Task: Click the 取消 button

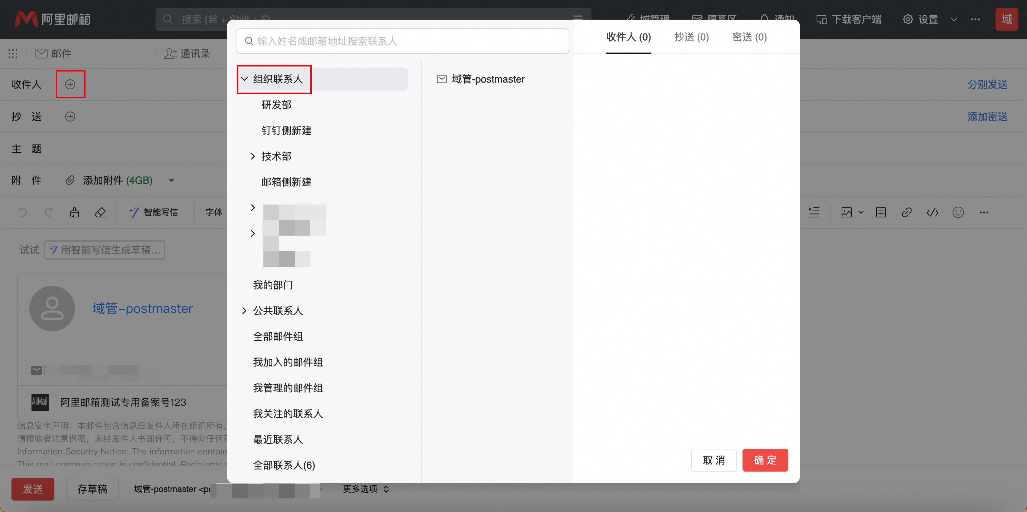Action: (x=713, y=460)
